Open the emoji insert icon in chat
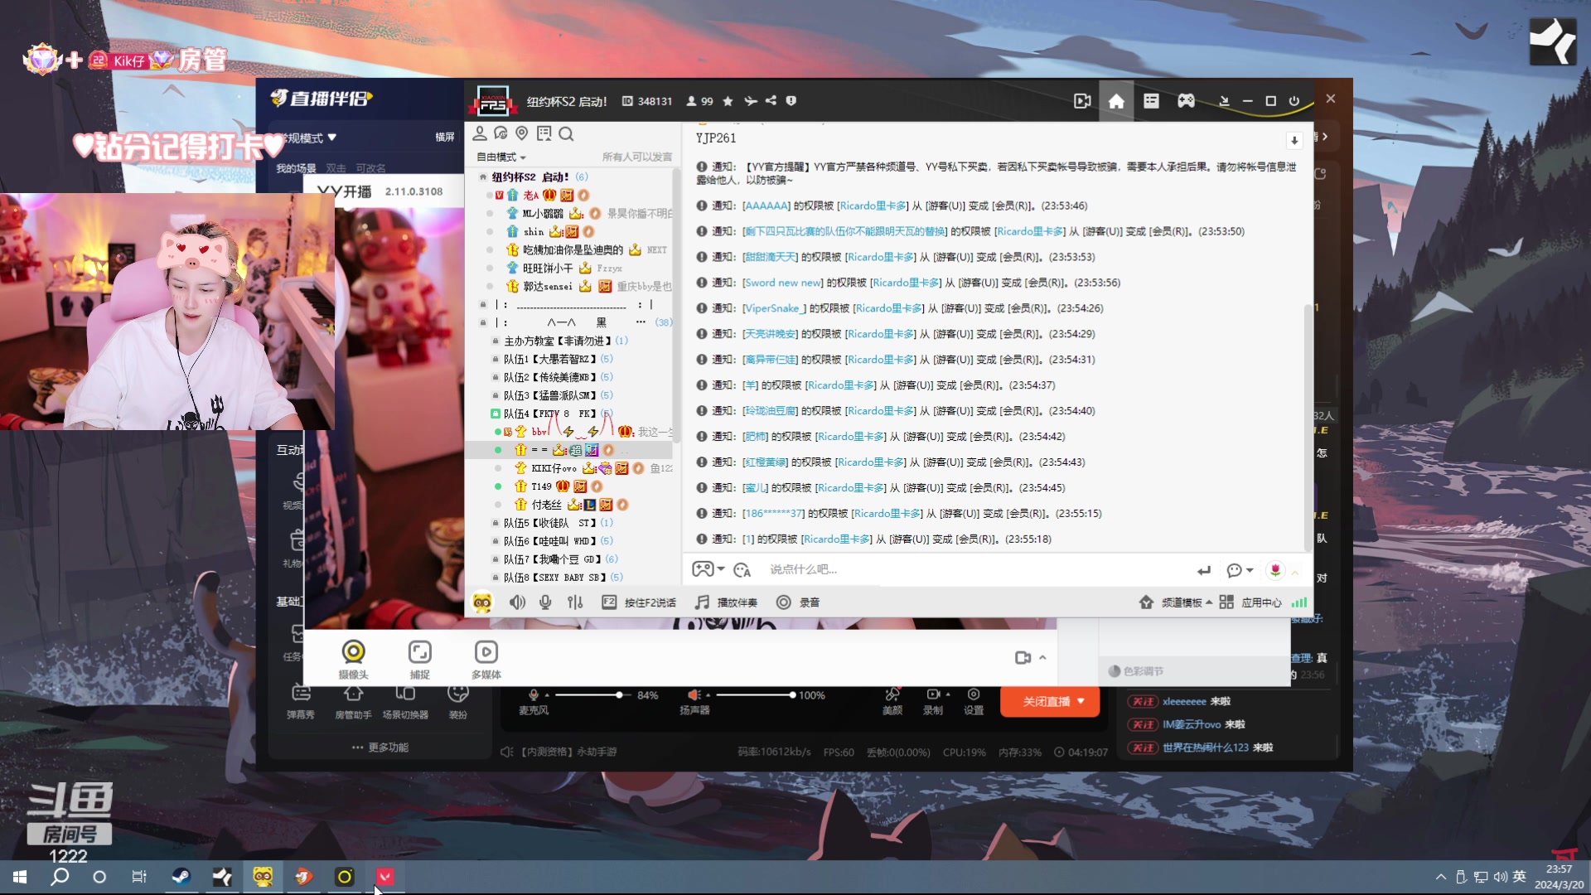Image resolution: width=1591 pixels, height=895 pixels. click(742, 569)
